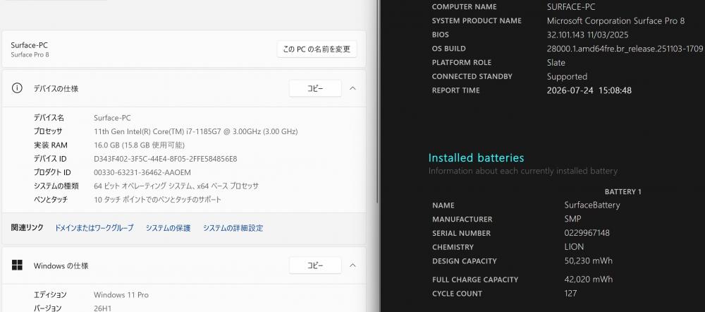Select product ID 00330-63231-36462-AAOEM
Image resolution: width=705 pixels, height=312 pixels.
click(x=142, y=172)
